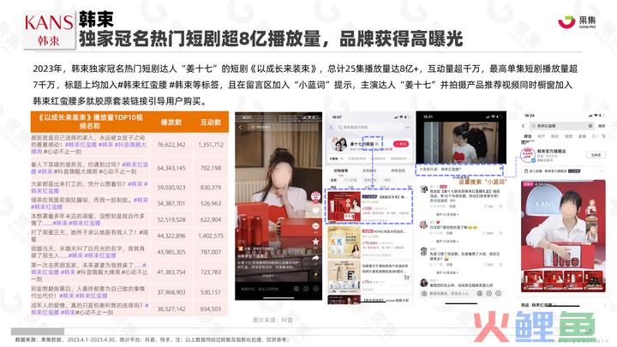Viewport: 617px width, 347px height.
Task: Click play count 64,343,145
Action: (x=171, y=168)
